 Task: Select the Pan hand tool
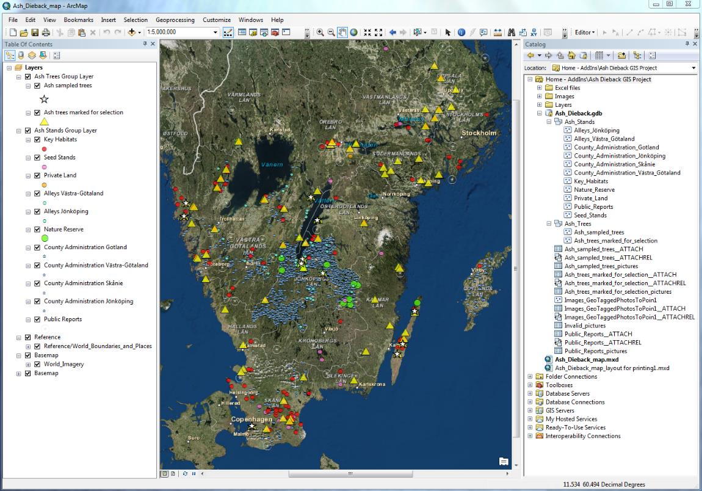pos(342,32)
